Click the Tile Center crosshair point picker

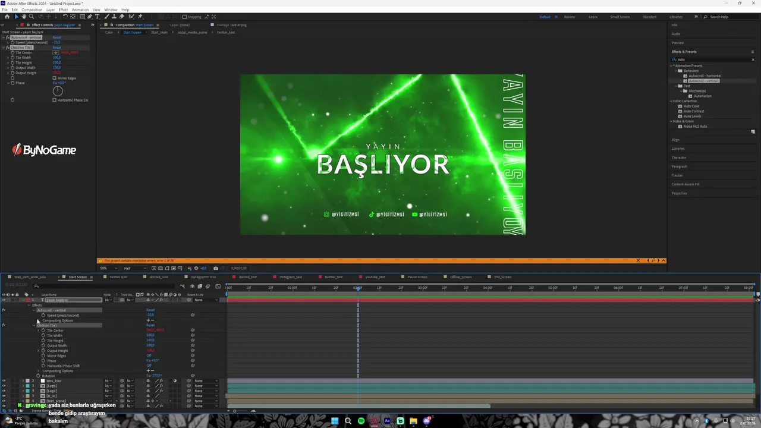pyautogui.click(x=56, y=53)
